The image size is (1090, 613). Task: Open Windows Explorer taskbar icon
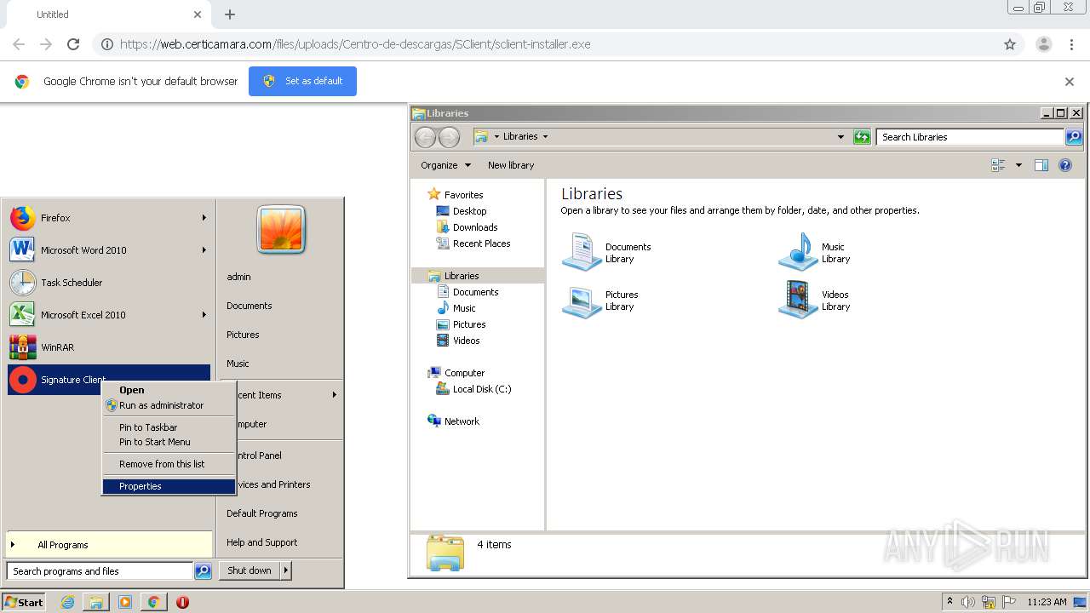pos(96,602)
